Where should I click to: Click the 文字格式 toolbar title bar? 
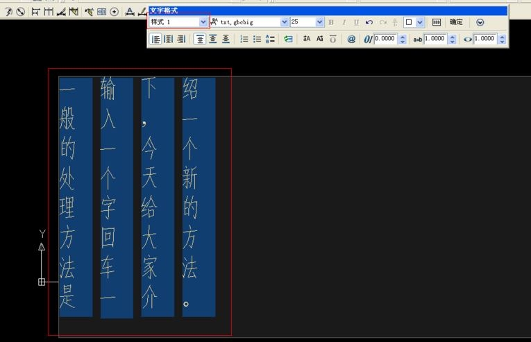(328, 10)
